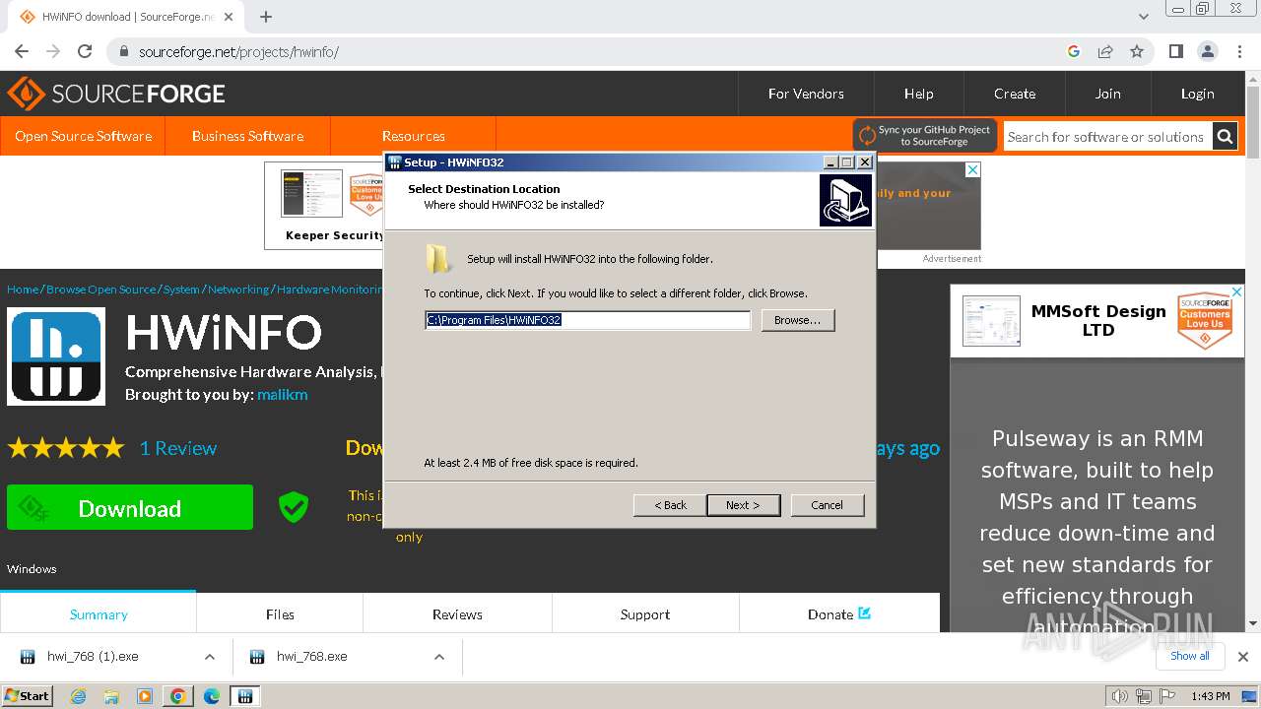Reload the page with the refresh icon
Image resolution: width=1261 pixels, height=709 pixels.
pyautogui.click(x=85, y=51)
